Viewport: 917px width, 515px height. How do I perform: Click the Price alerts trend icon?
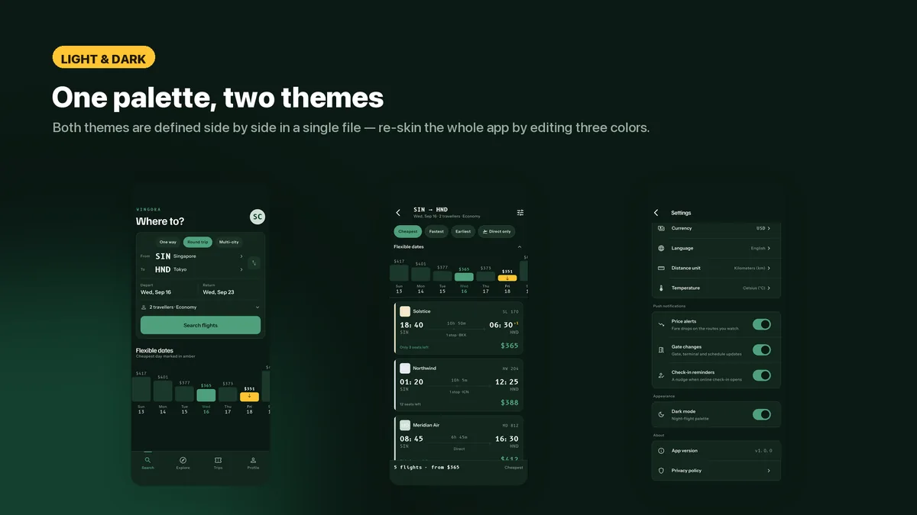tap(662, 324)
